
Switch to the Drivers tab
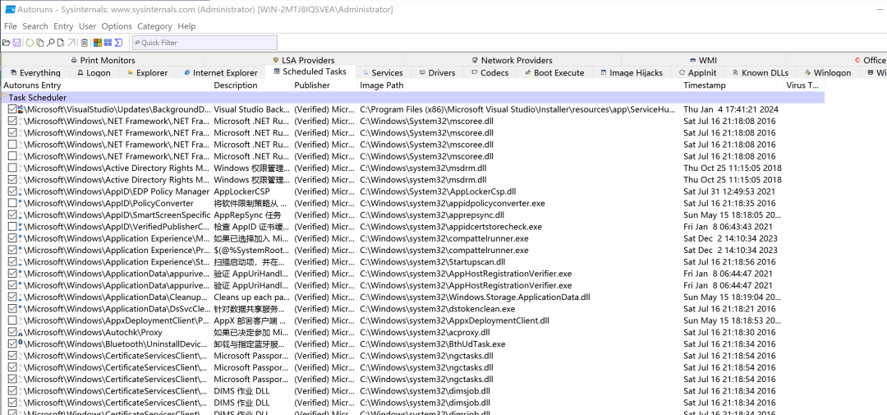pyautogui.click(x=437, y=72)
